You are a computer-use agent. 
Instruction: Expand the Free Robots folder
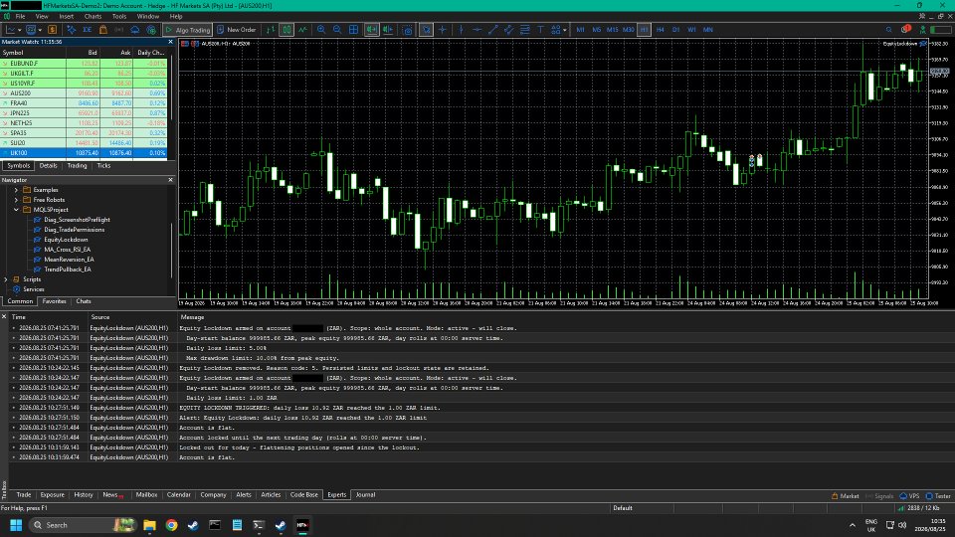16,200
